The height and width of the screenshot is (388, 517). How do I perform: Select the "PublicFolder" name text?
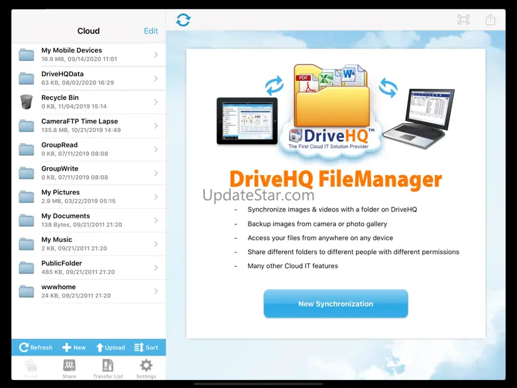[62, 263]
